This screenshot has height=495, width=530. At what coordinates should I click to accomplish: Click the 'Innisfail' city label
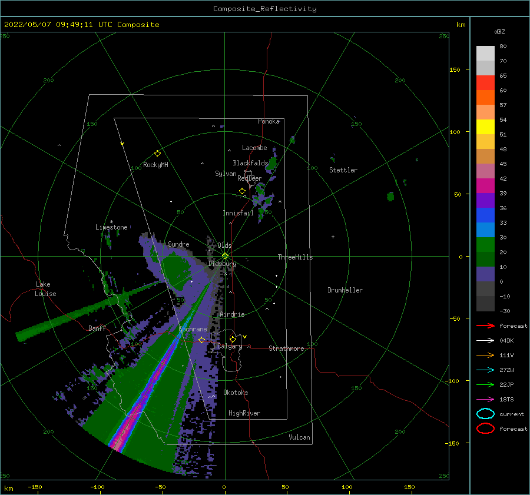coord(238,213)
